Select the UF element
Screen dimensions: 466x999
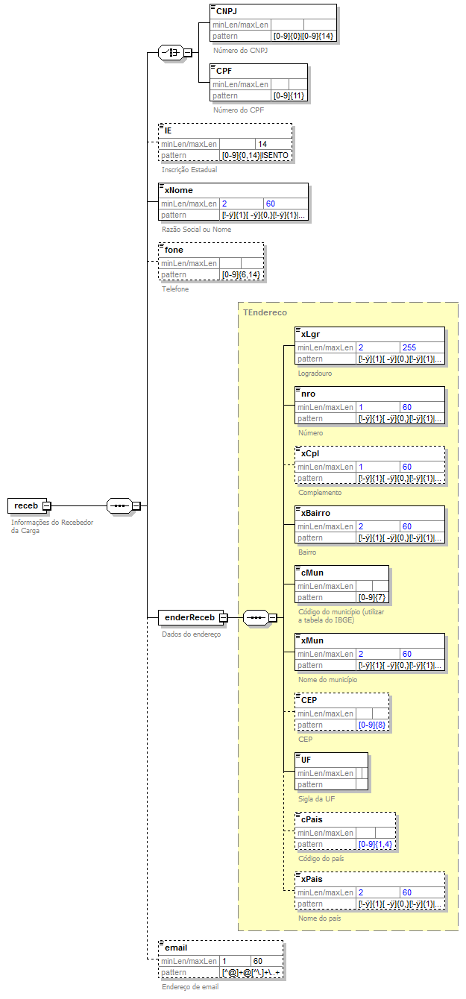[332, 772]
